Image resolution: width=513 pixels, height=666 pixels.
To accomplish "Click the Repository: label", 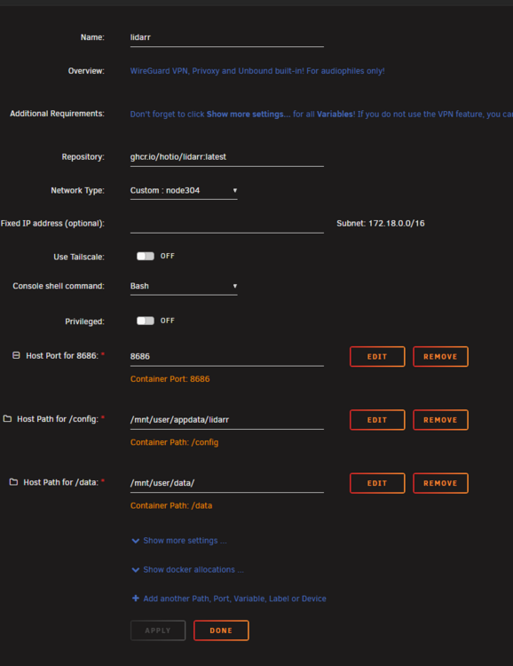I will (83, 156).
